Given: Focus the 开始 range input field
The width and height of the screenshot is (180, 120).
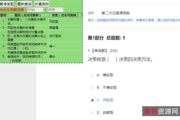Looking at the screenshot, I should [x=35, y=10].
